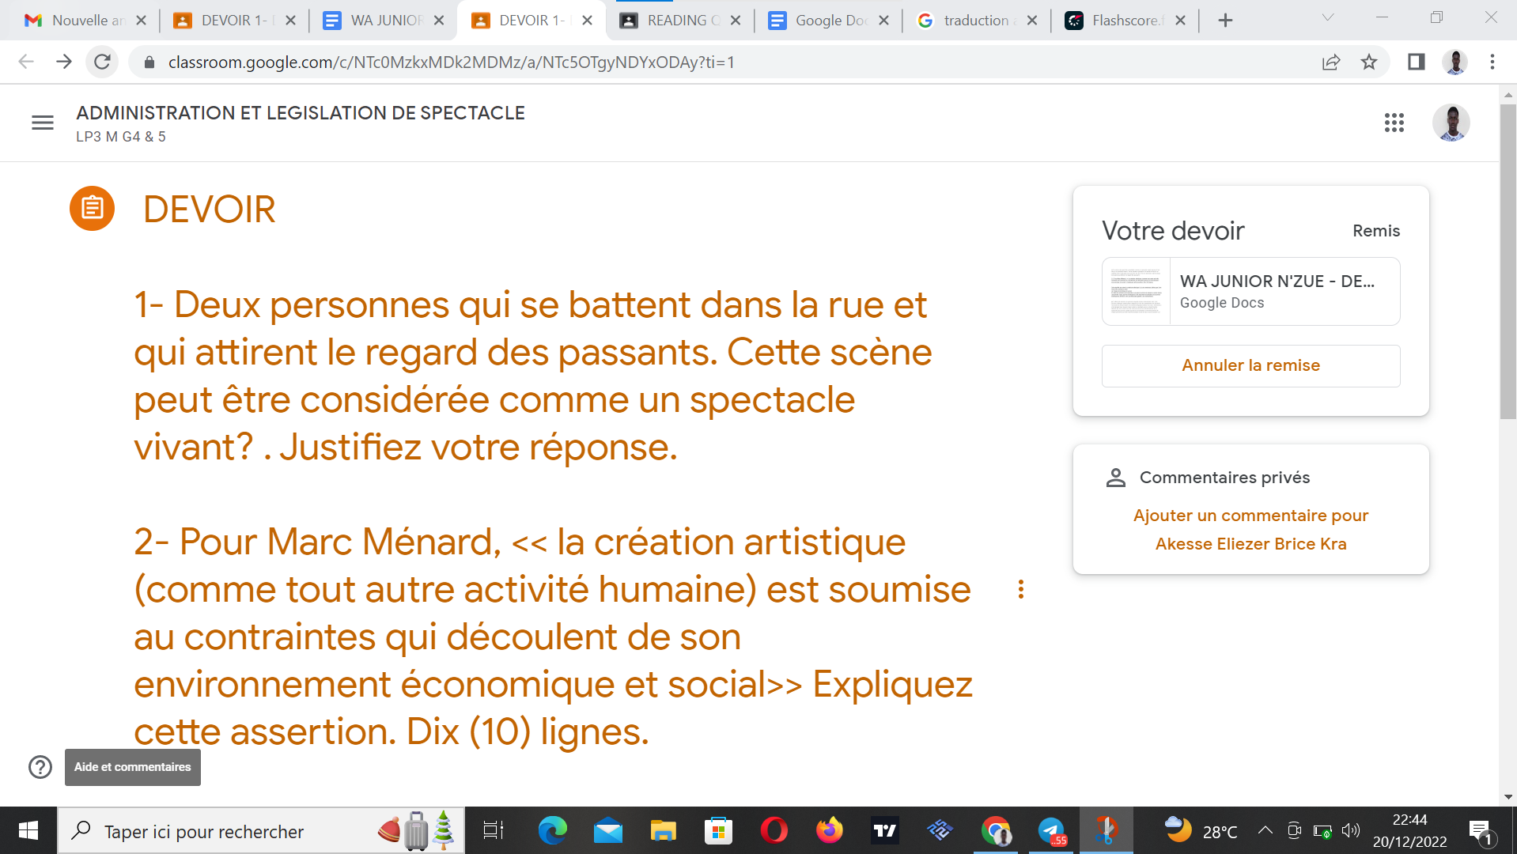
Task: Expand the tab search chevron
Action: pos(1327,18)
